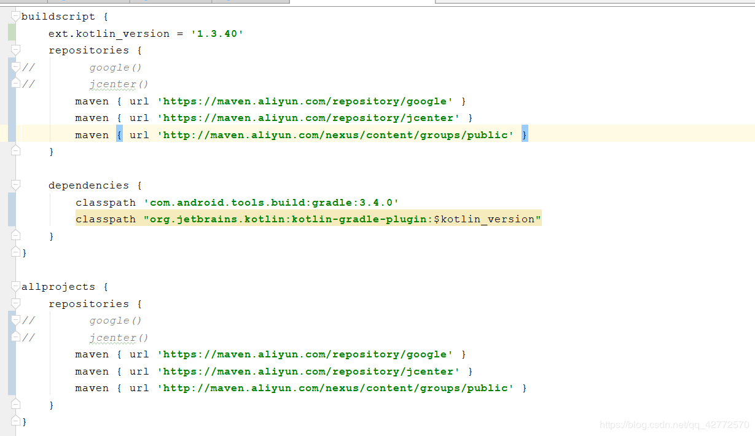755x436 pixels.
Task: Fold commented google() line under allprojects
Action: 16,321
